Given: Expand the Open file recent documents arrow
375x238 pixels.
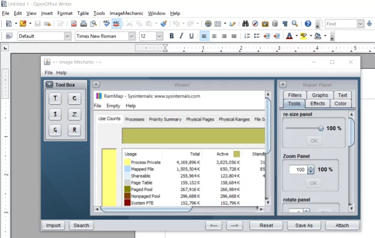Looking at the screenshot, I should pos(30,24).
